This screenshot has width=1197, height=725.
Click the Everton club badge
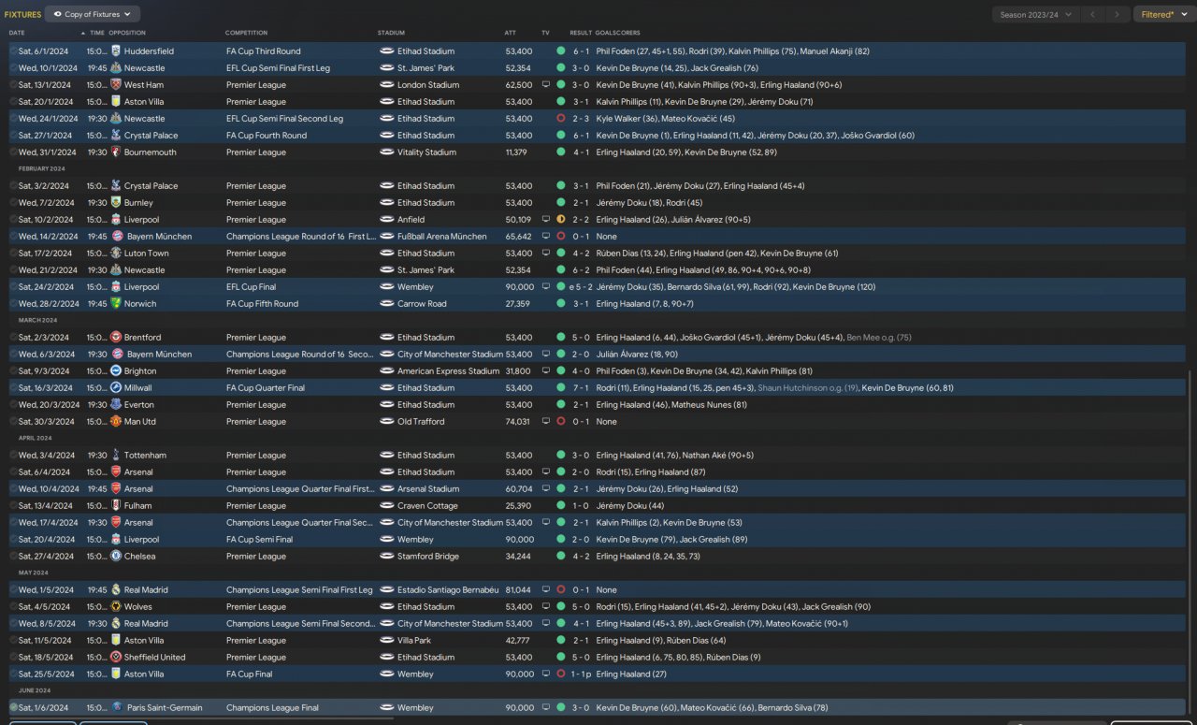[x=116, y=405]
